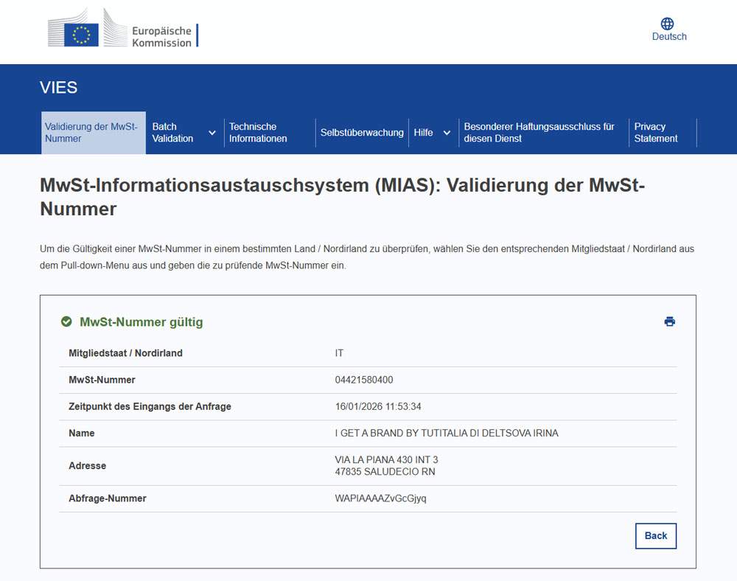Select the Validierung der MwSt-Nummer tab

(x=93, y=133)
